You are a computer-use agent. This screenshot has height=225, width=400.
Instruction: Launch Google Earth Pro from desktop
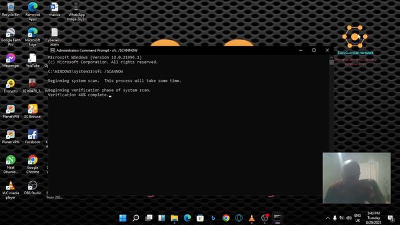tap(11, 37)
